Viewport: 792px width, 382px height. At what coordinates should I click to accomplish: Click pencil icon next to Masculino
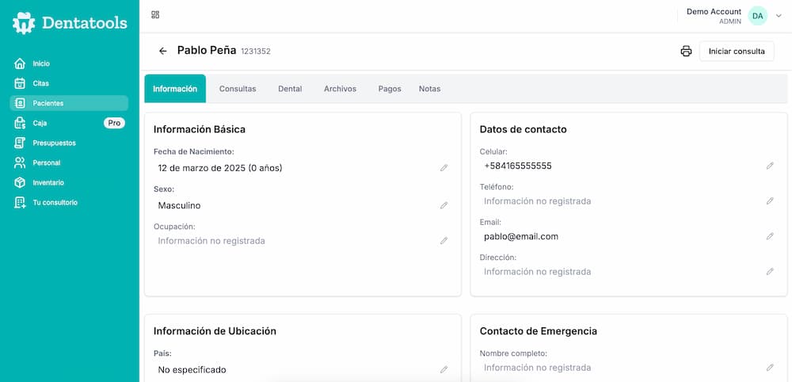(x=444, y=205)
